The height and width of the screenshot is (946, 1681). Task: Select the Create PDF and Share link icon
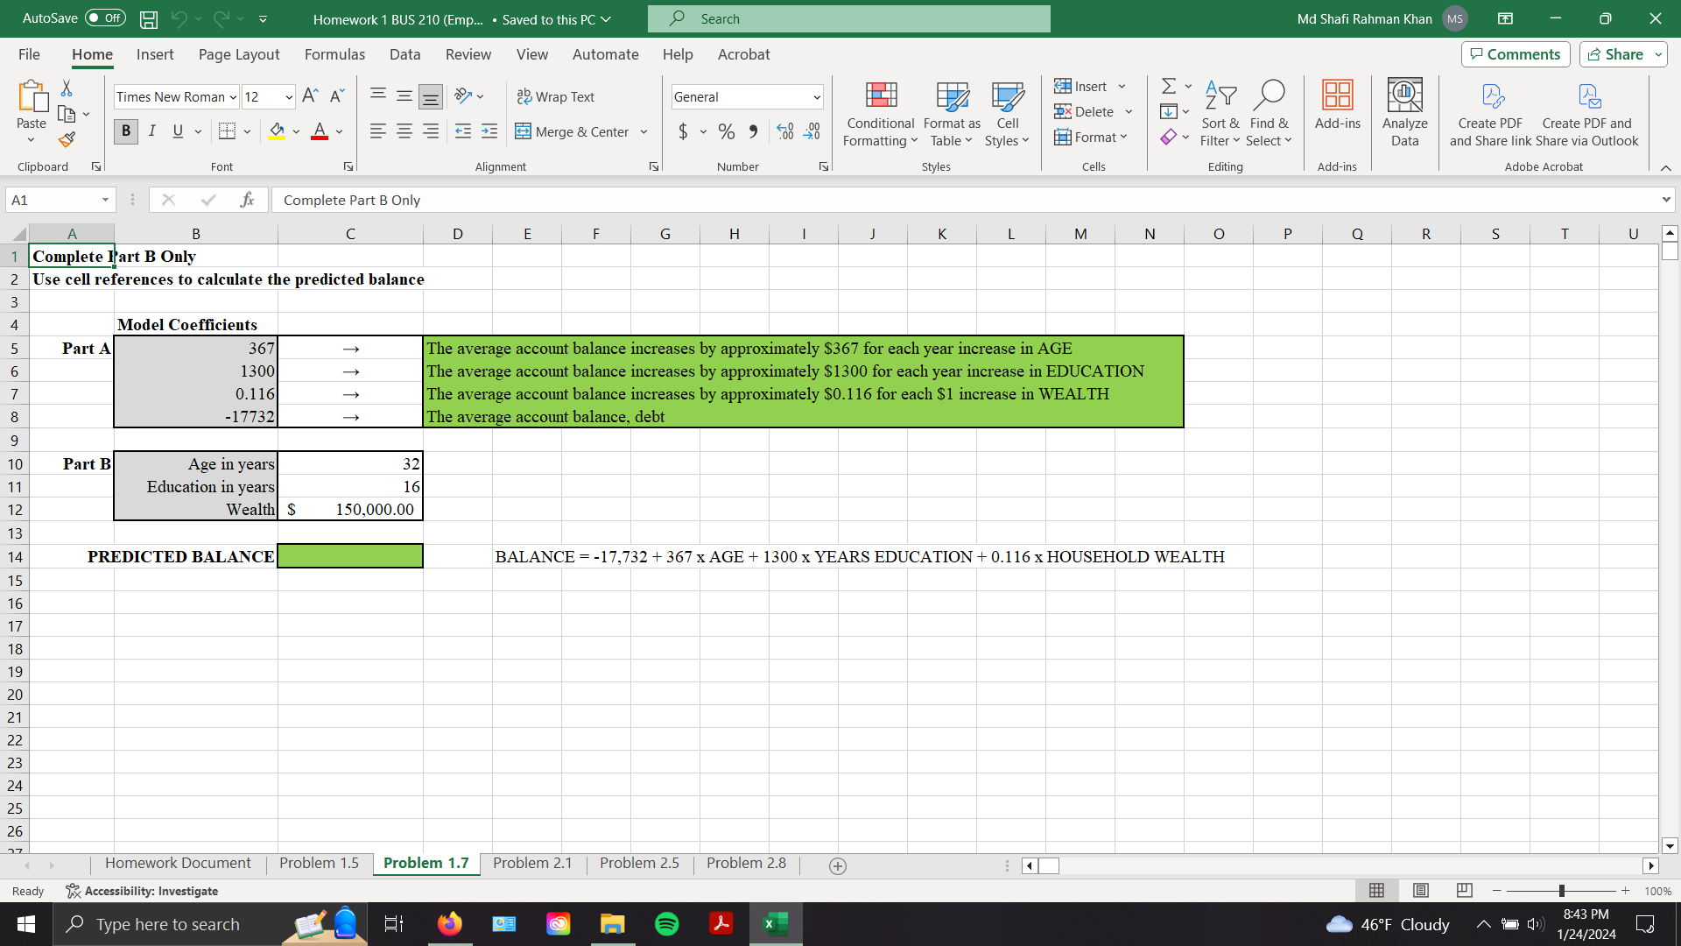click(1490, 112)
